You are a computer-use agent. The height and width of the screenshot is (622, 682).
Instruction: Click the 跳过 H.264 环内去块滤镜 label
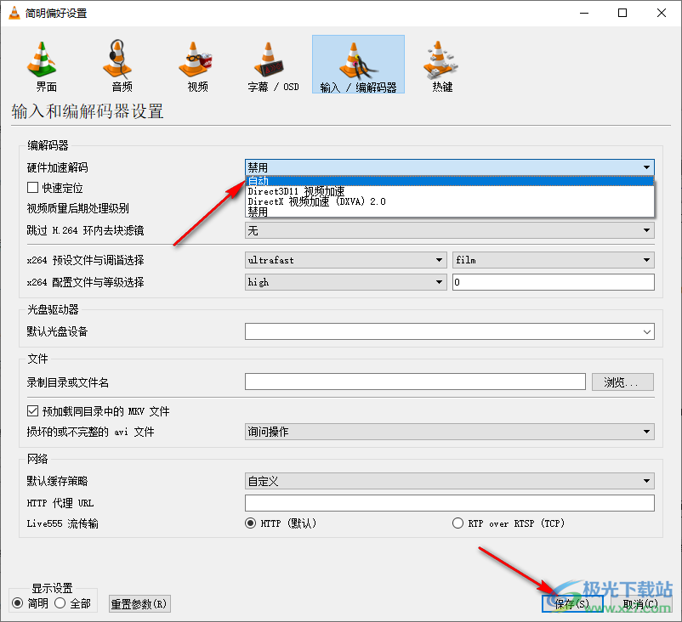tap(85, 230)
